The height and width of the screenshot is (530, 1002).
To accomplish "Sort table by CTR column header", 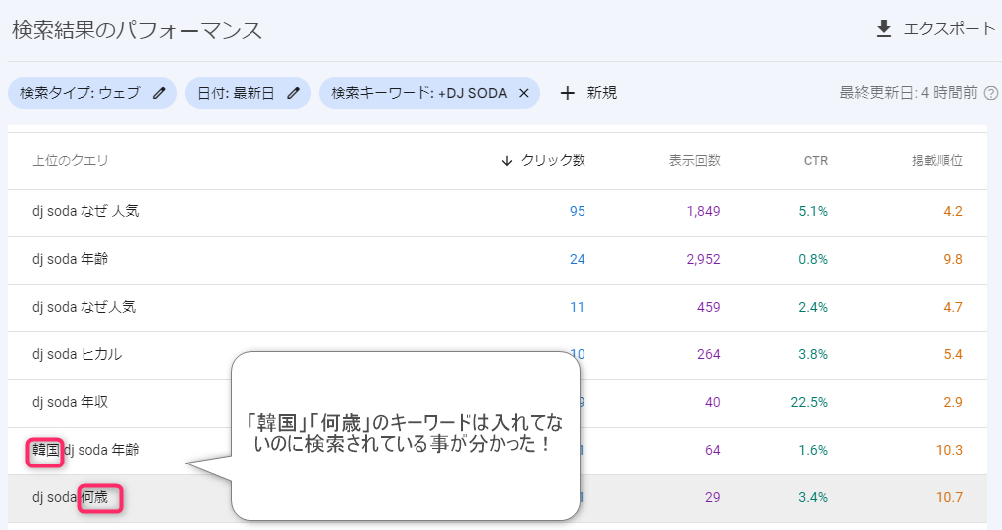I will point(815,161).
